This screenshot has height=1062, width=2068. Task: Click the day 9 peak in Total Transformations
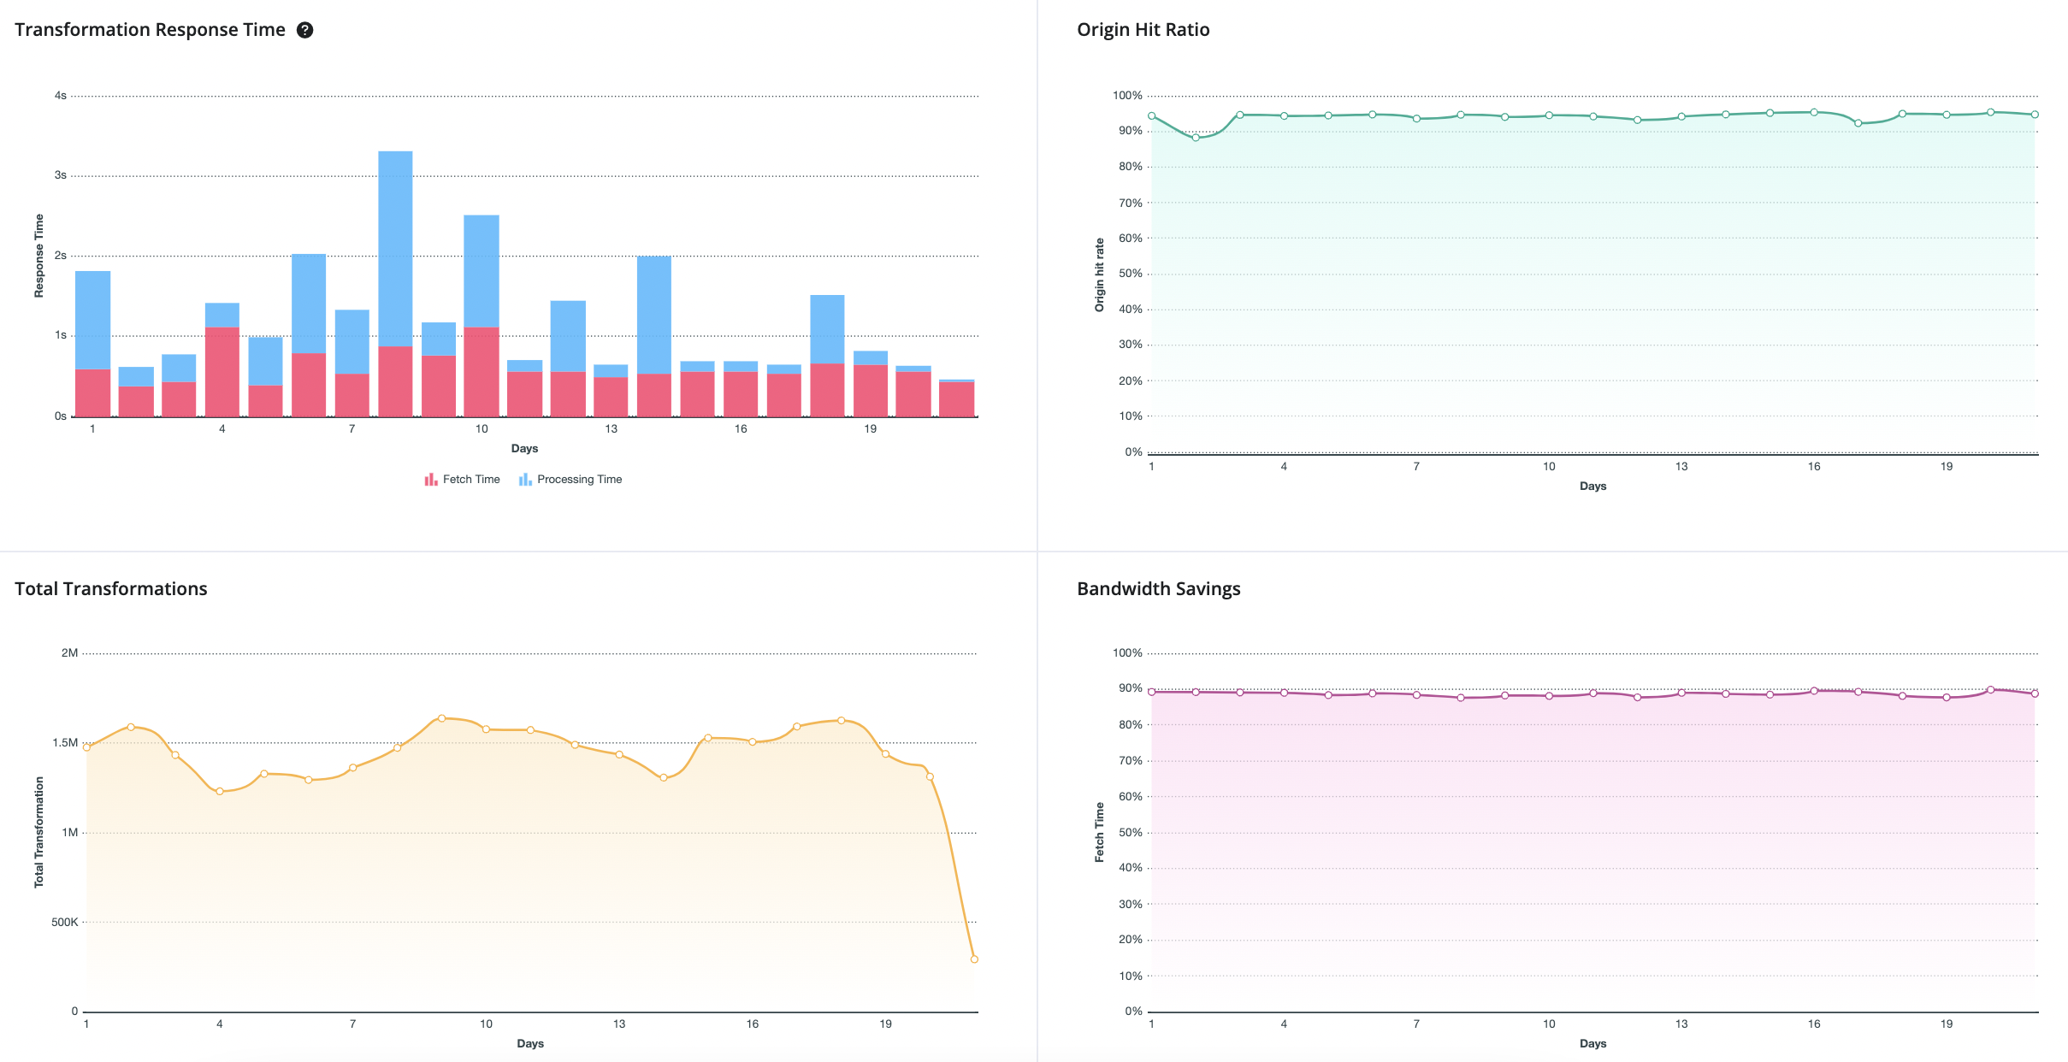click(x=441, y=718)
